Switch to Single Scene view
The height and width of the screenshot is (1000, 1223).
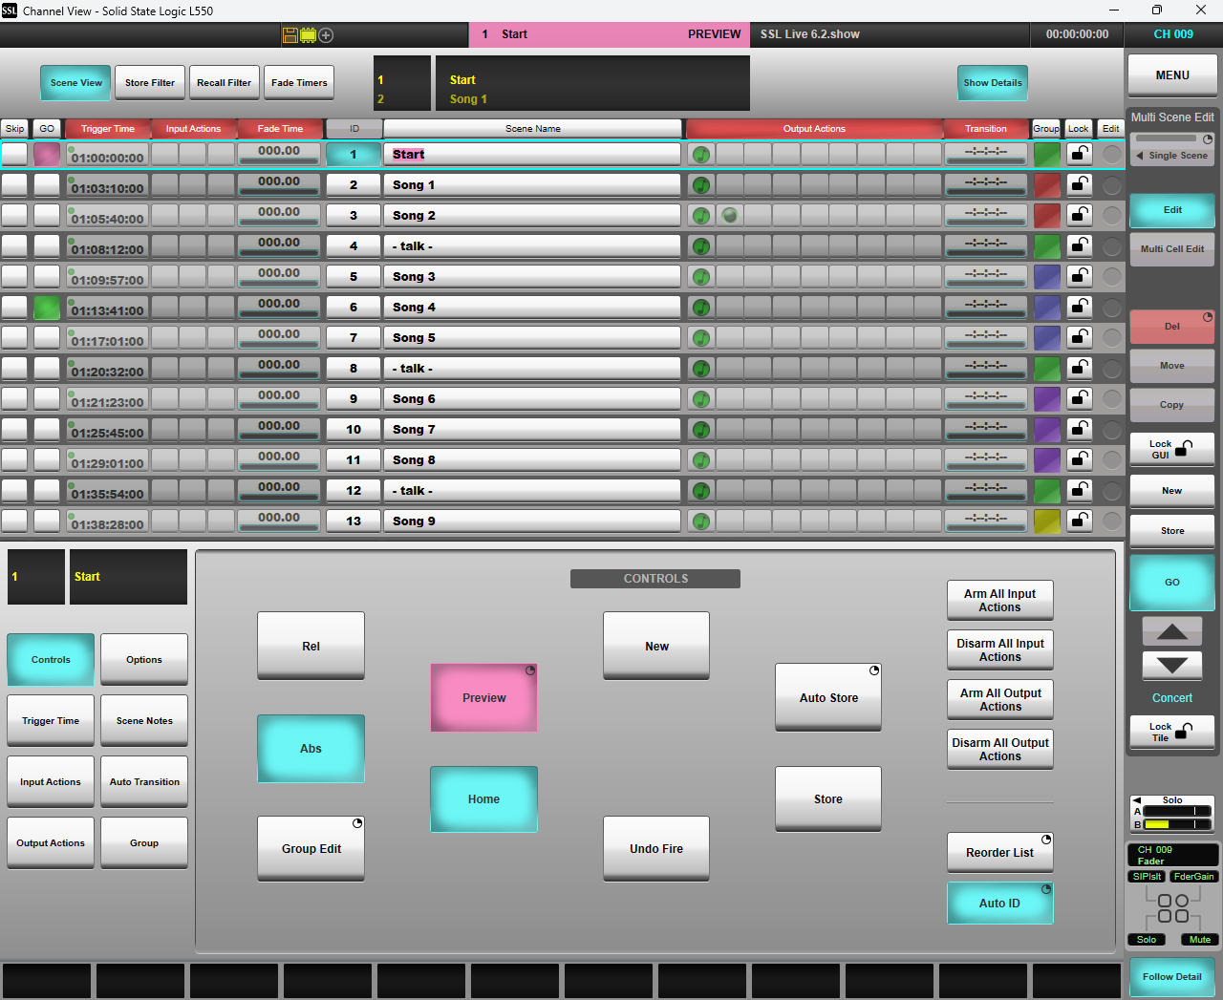point(1172,155)
